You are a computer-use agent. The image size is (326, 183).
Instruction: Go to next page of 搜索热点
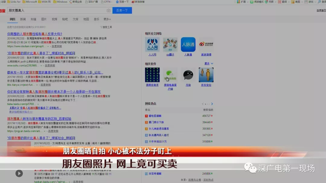(x=212, y=104)
